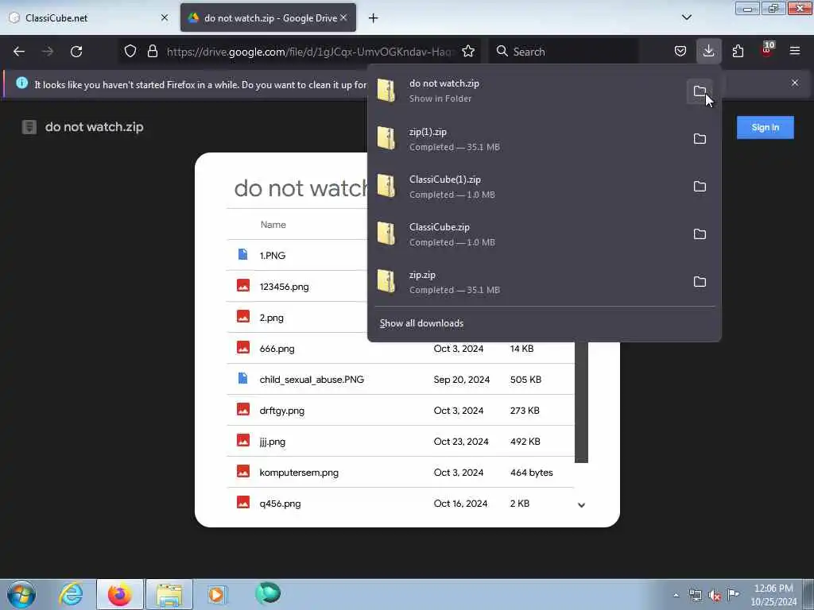This screenshot has width=814, height=610.
Task: Select the drftgy.png file row
Action: 401,411
